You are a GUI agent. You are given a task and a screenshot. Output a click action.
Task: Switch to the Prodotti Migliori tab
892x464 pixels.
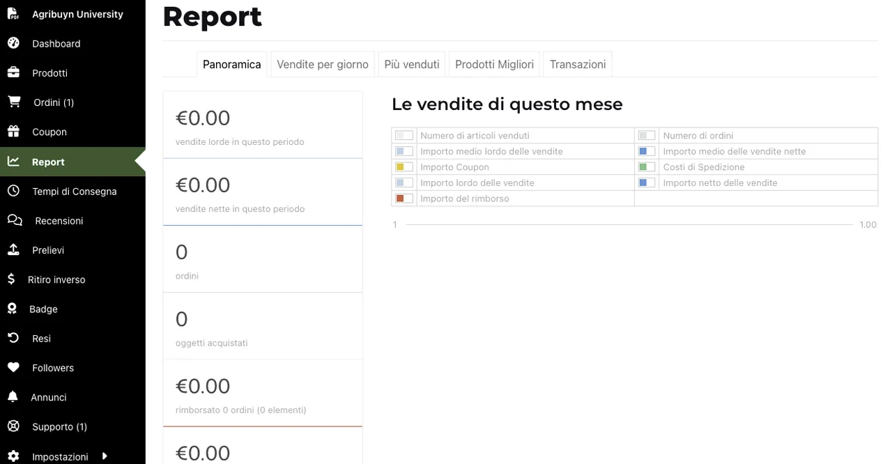pyautogui.click(x=494, y=64)
